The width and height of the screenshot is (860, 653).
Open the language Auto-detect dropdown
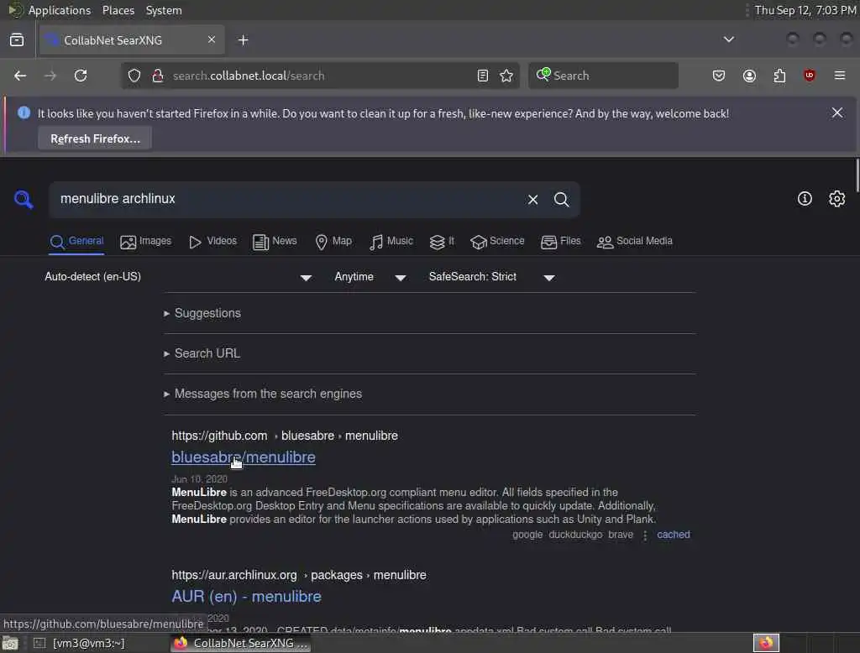click(178, 277)
